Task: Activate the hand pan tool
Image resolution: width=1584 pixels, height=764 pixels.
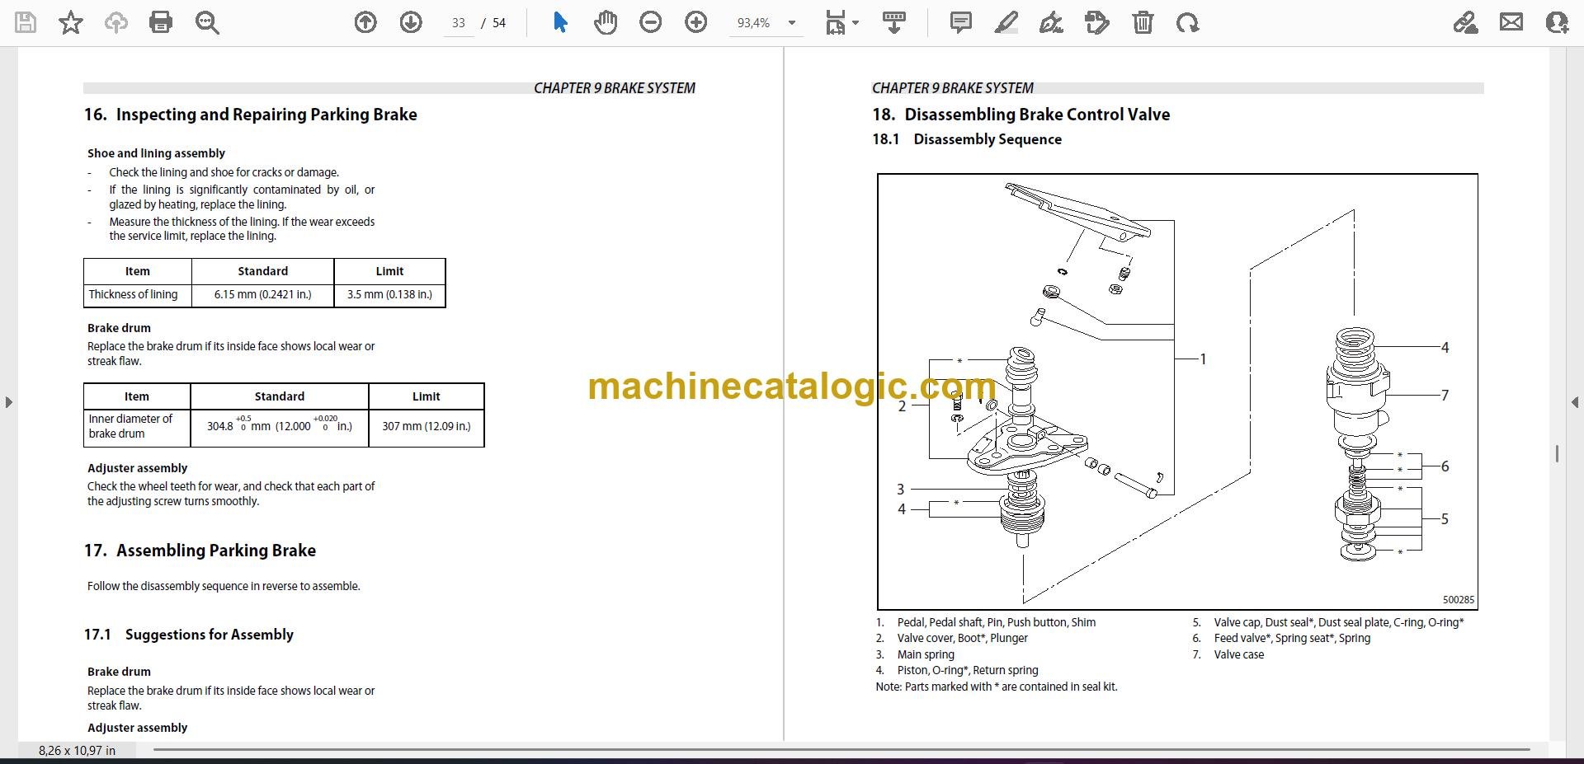Action: (x=606, y=22)
